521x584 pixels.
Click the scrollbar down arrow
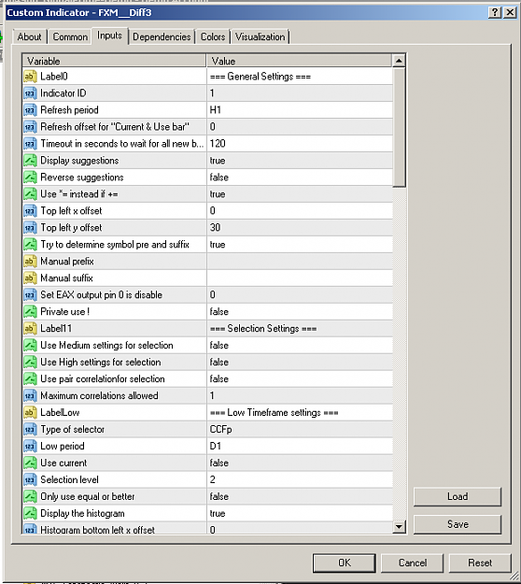(x=399, y=526)
